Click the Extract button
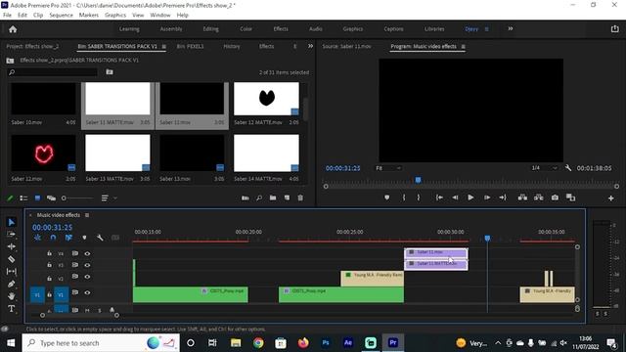626x352 pixels. 538,198
